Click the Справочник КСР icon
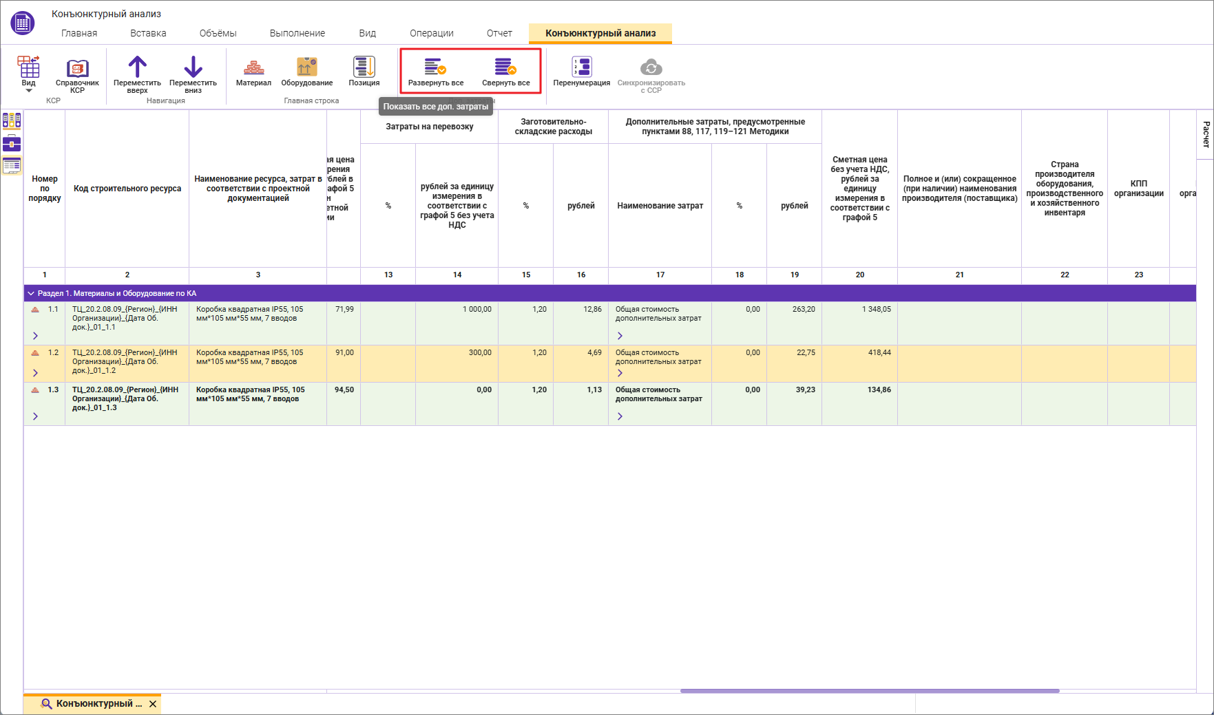1214x715 pixels. coord(77,69)
